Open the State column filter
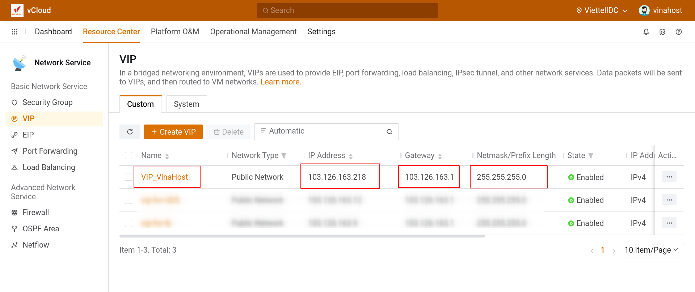The image size is (695, 292). 591,156
